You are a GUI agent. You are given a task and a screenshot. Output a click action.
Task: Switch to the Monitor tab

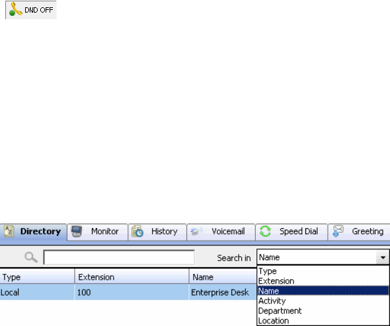point(98,232)
